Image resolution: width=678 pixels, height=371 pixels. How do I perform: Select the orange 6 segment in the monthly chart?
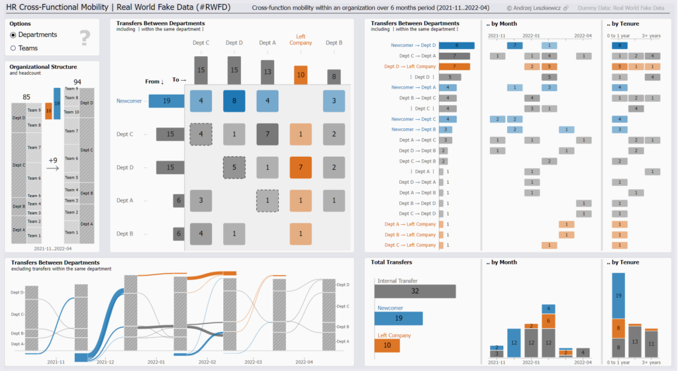click(548, 320)
